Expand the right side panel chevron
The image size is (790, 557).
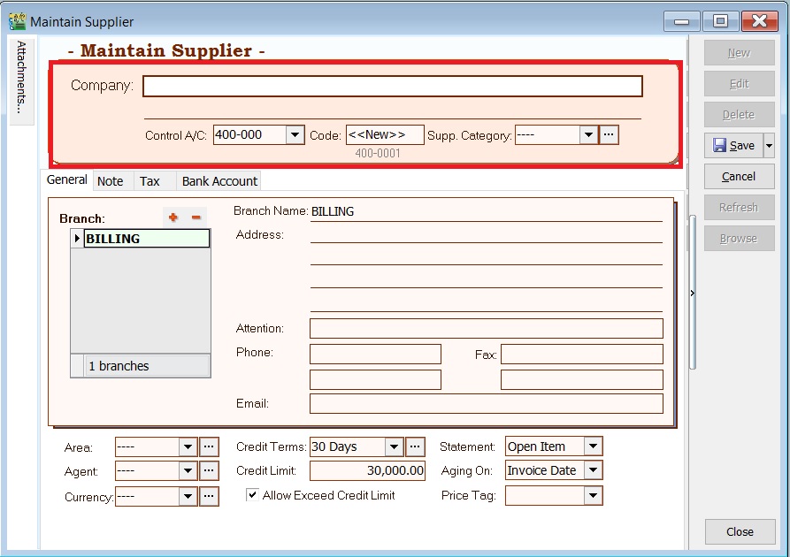(693, 292)
